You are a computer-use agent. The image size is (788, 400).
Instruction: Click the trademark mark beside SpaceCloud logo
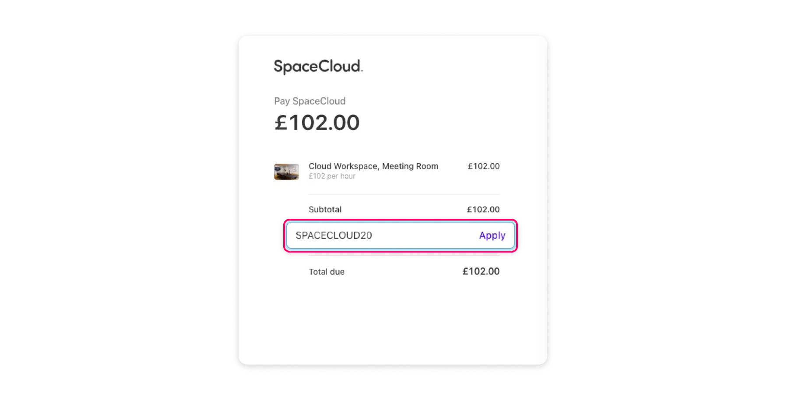pyautogui.click(x=362, y=71)
